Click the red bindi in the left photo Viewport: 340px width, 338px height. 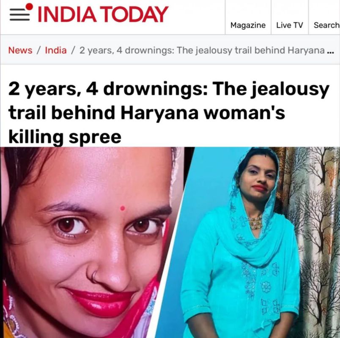(122, 208)
